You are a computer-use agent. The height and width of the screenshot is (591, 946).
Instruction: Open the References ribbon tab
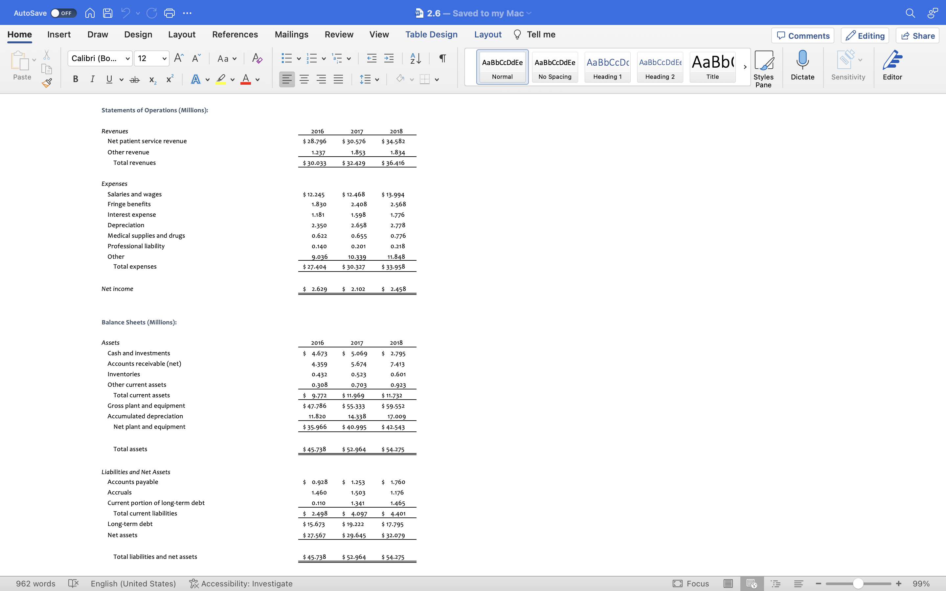[235, 34]
